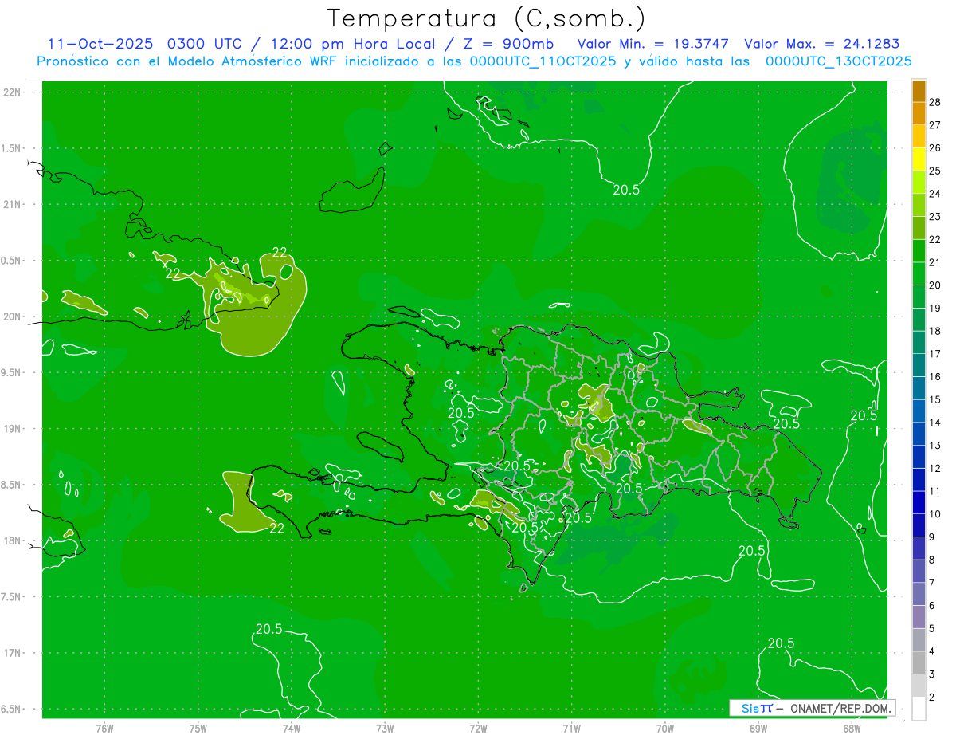956x739 pixels.
Task: Click the "73W" longitude axis label
Action: [x=385, y=729]
